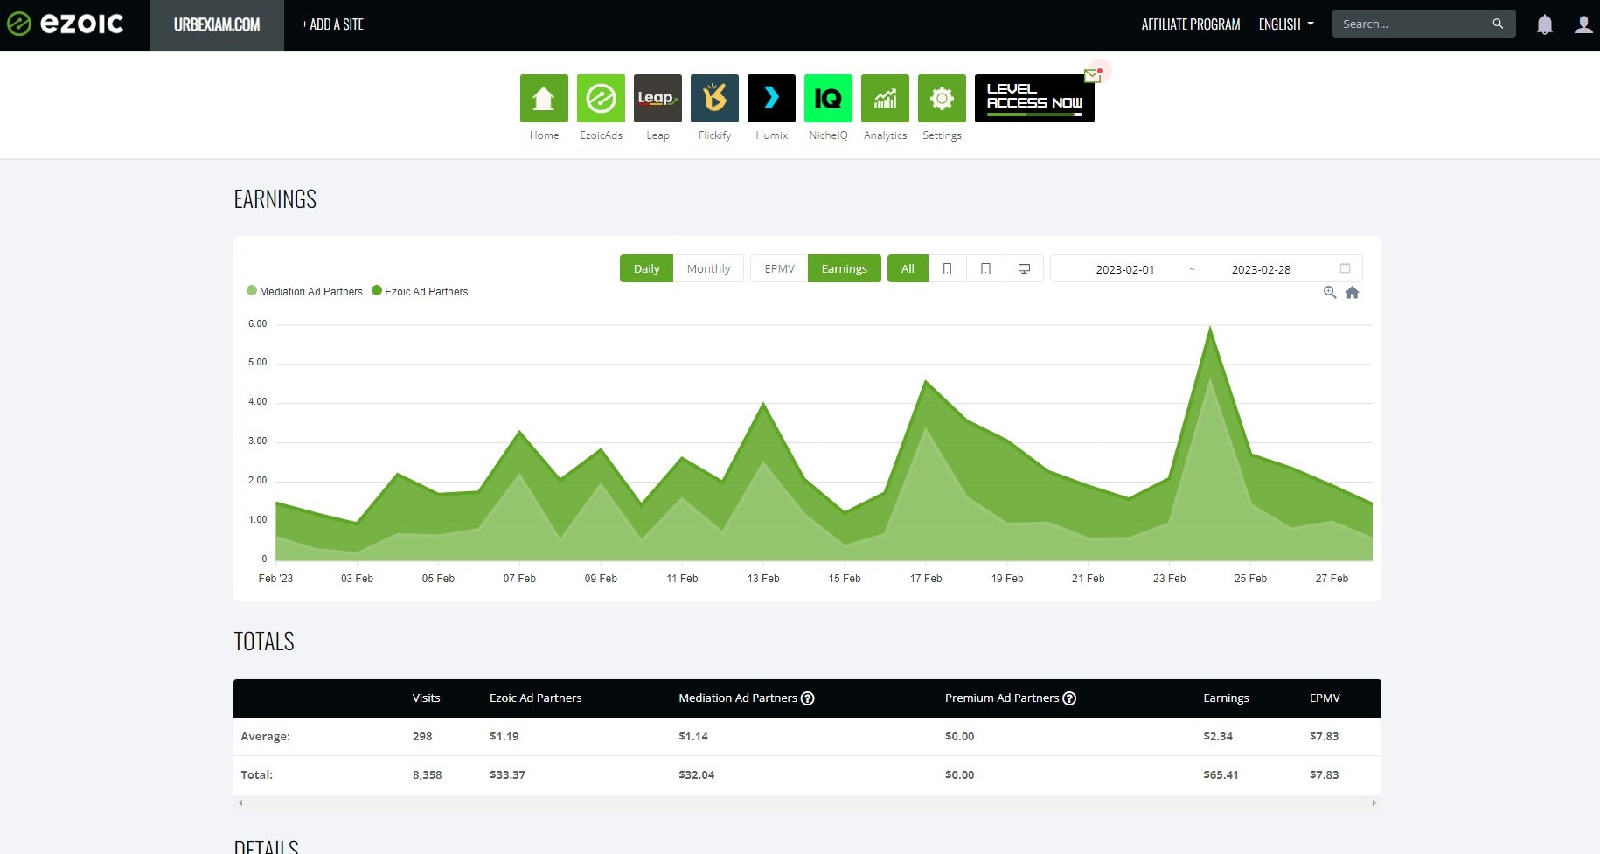This screenshot has height=854, width=1600.
Task: Click the Visits column header
Action: pos(426,698)
